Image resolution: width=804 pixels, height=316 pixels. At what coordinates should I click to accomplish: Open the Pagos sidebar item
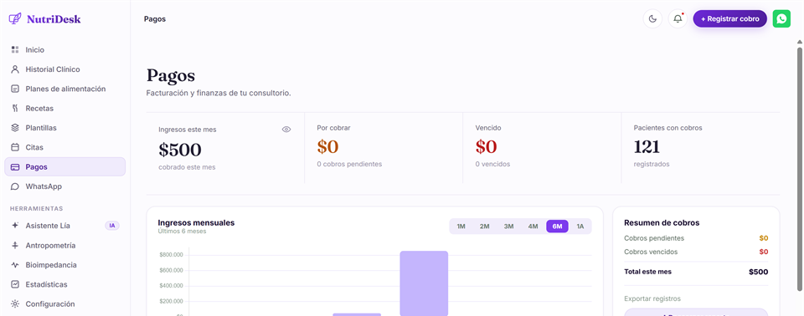[64, 167]
